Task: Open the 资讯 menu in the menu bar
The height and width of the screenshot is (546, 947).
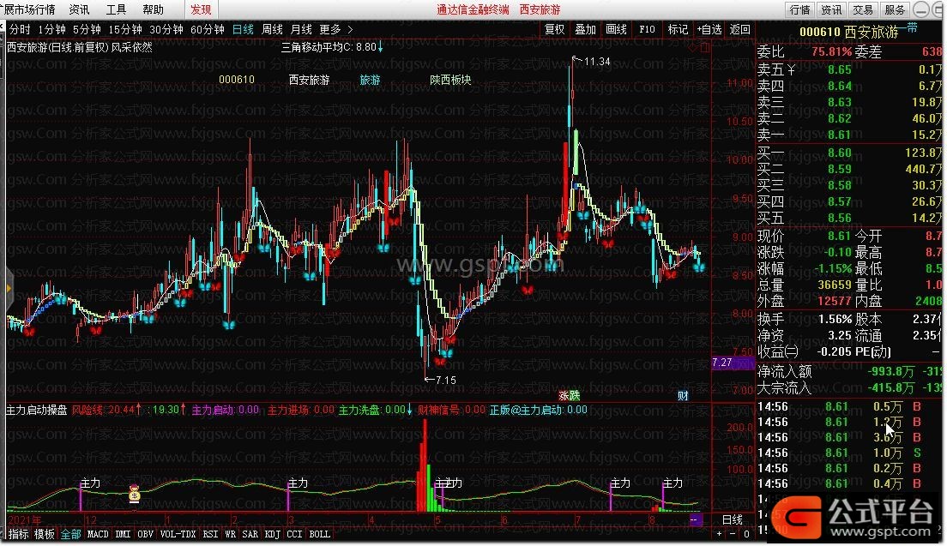Action: tap(79, 9)
